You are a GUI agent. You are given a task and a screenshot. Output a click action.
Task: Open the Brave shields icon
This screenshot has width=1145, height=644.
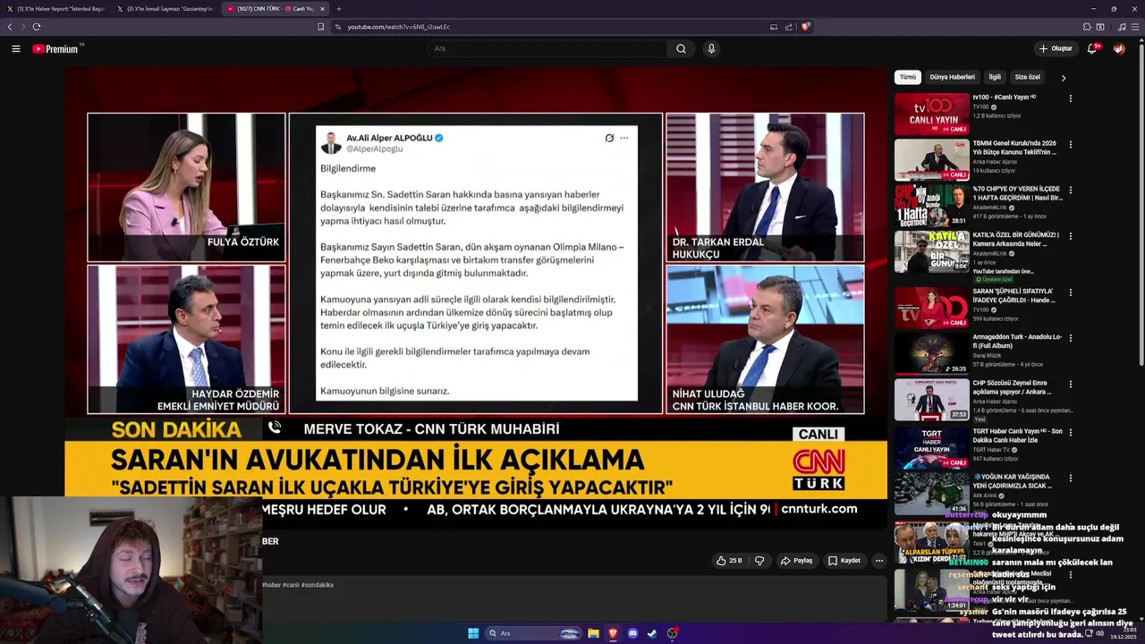pos(805,27)
